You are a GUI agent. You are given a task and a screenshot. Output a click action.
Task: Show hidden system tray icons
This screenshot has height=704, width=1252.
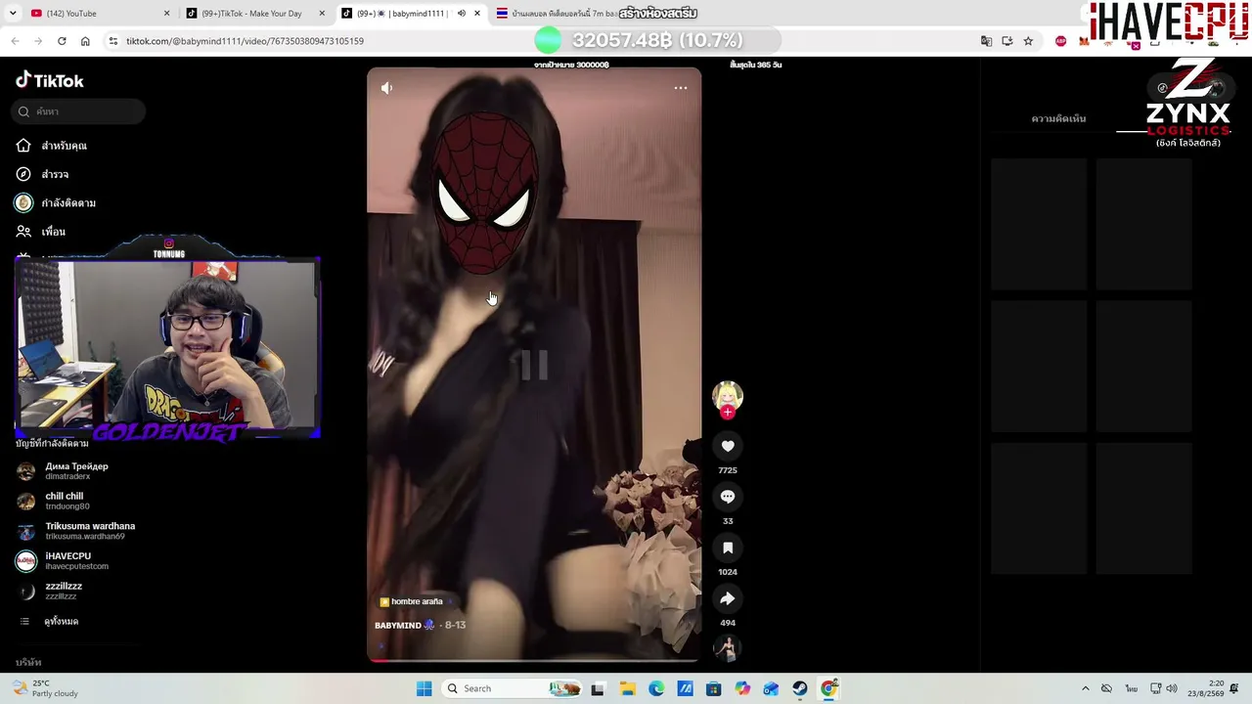pyautogui.click(x=1085, y=688)
